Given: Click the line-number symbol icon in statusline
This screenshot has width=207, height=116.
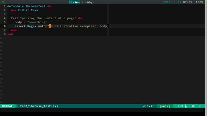Looking at the screenshot, I should point(186,106).
